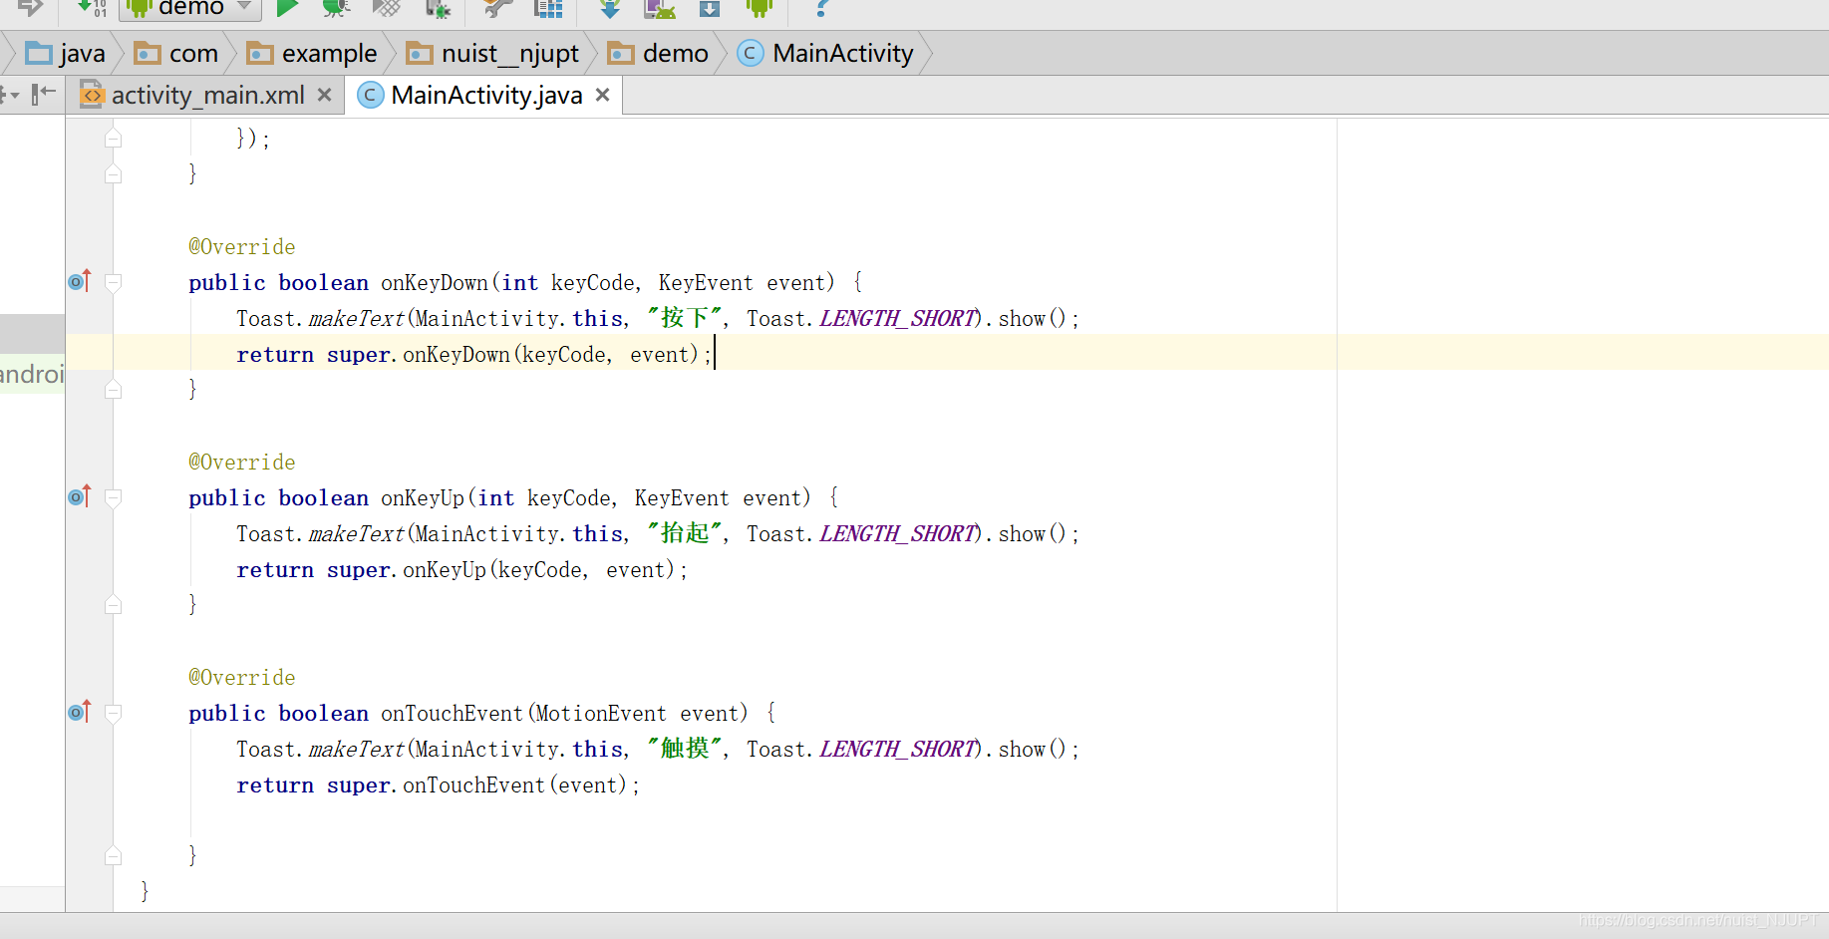This screenshot has width=1829, height=939.
Task: Open AVD Manager icon
Action: (659, 8)
